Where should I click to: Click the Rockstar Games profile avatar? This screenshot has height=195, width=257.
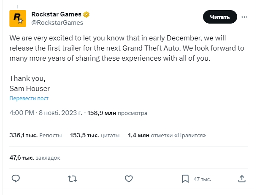(17, 18)
